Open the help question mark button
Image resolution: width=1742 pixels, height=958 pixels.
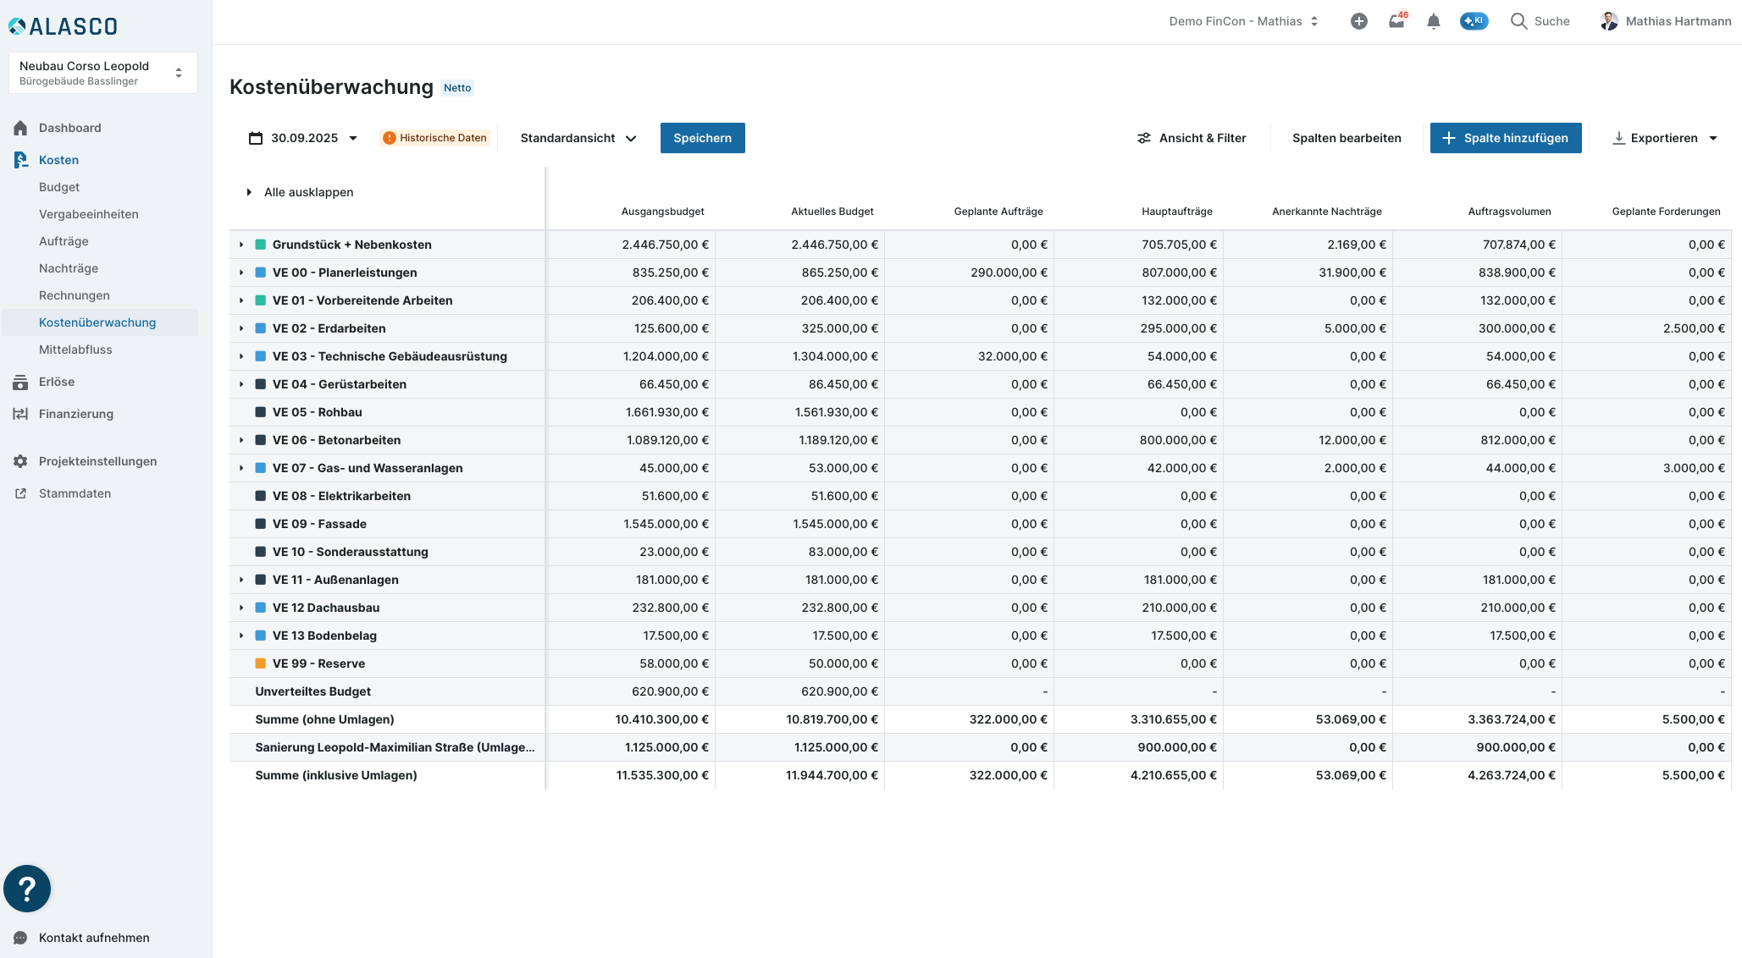[27, 889]
